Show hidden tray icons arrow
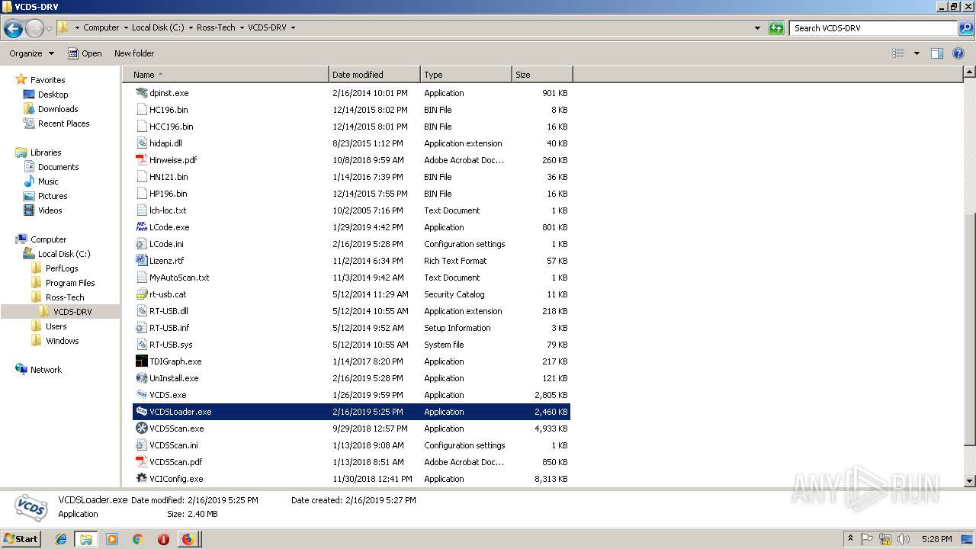Viewport: 976px width, 549px height. [850, 539]
